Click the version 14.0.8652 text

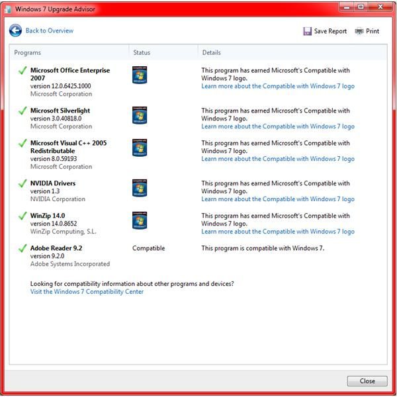[x=54, y=224]
